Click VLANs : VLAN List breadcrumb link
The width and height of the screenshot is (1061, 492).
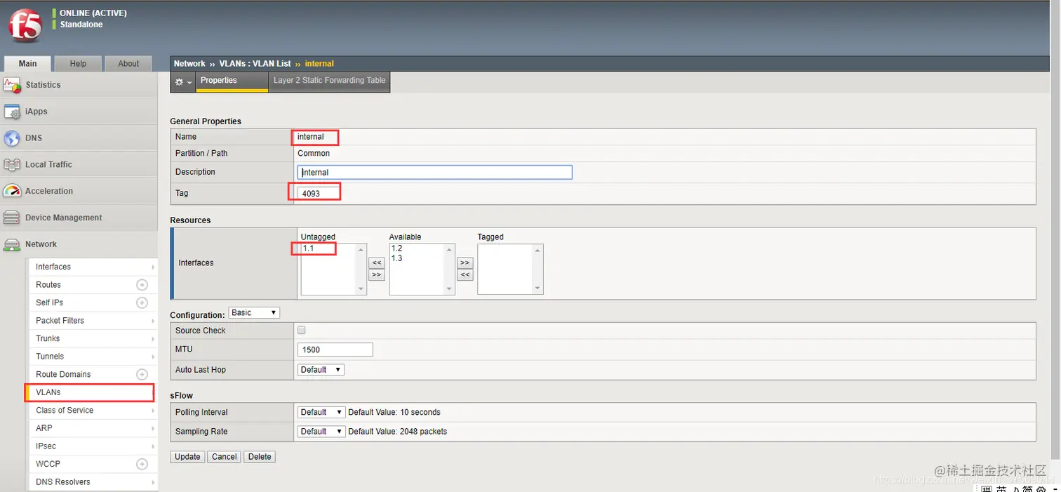255,64
